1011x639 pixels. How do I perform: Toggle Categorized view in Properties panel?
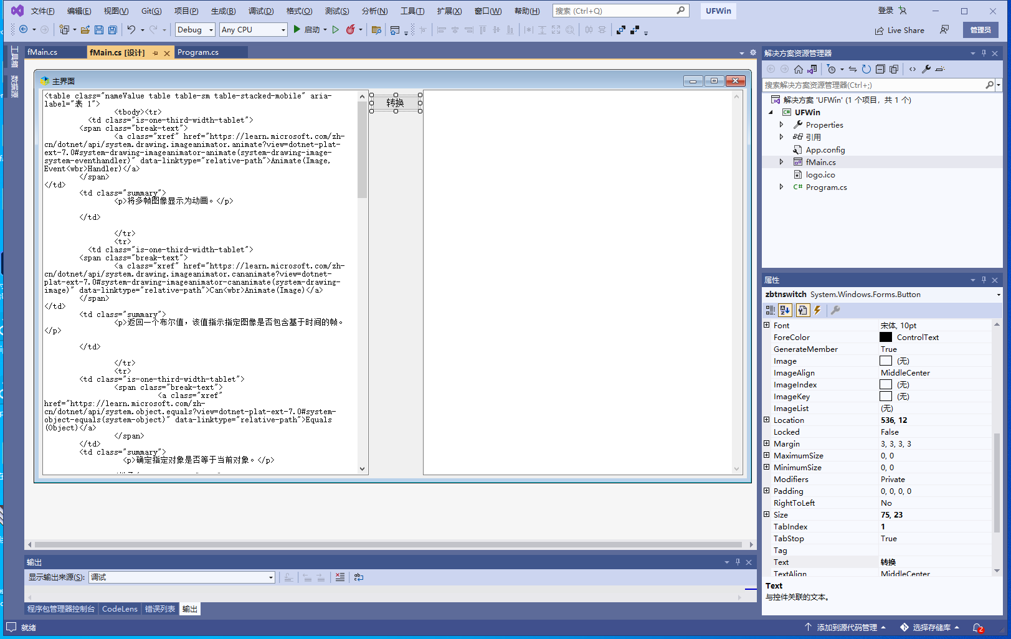tap(771, 310)
